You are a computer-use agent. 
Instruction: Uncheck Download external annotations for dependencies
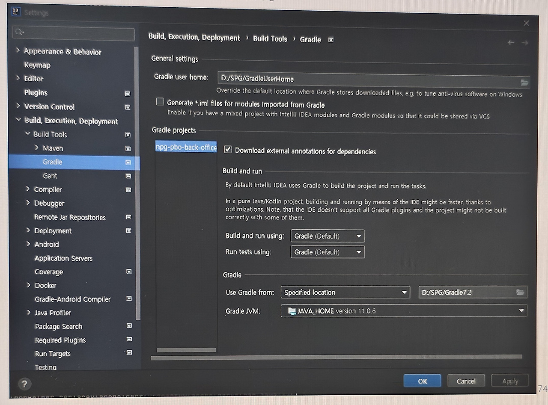(228, 149)
